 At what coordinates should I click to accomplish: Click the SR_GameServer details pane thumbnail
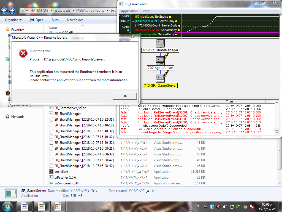(11, 193)
